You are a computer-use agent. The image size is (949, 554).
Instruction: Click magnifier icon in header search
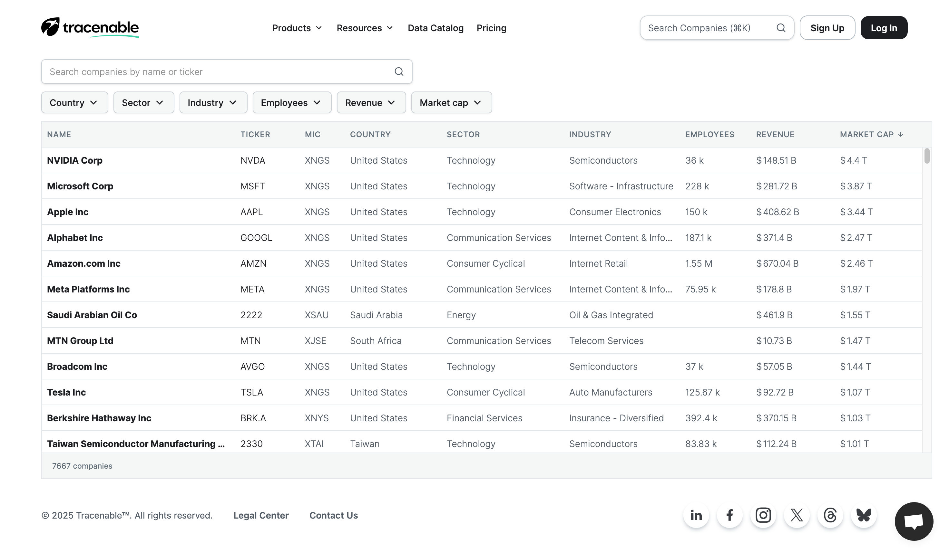(x=781, y=28)
